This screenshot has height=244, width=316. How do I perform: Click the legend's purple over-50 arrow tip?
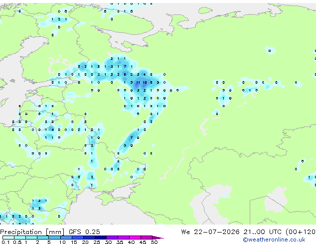pyautogui.click(x=158, y=238)
